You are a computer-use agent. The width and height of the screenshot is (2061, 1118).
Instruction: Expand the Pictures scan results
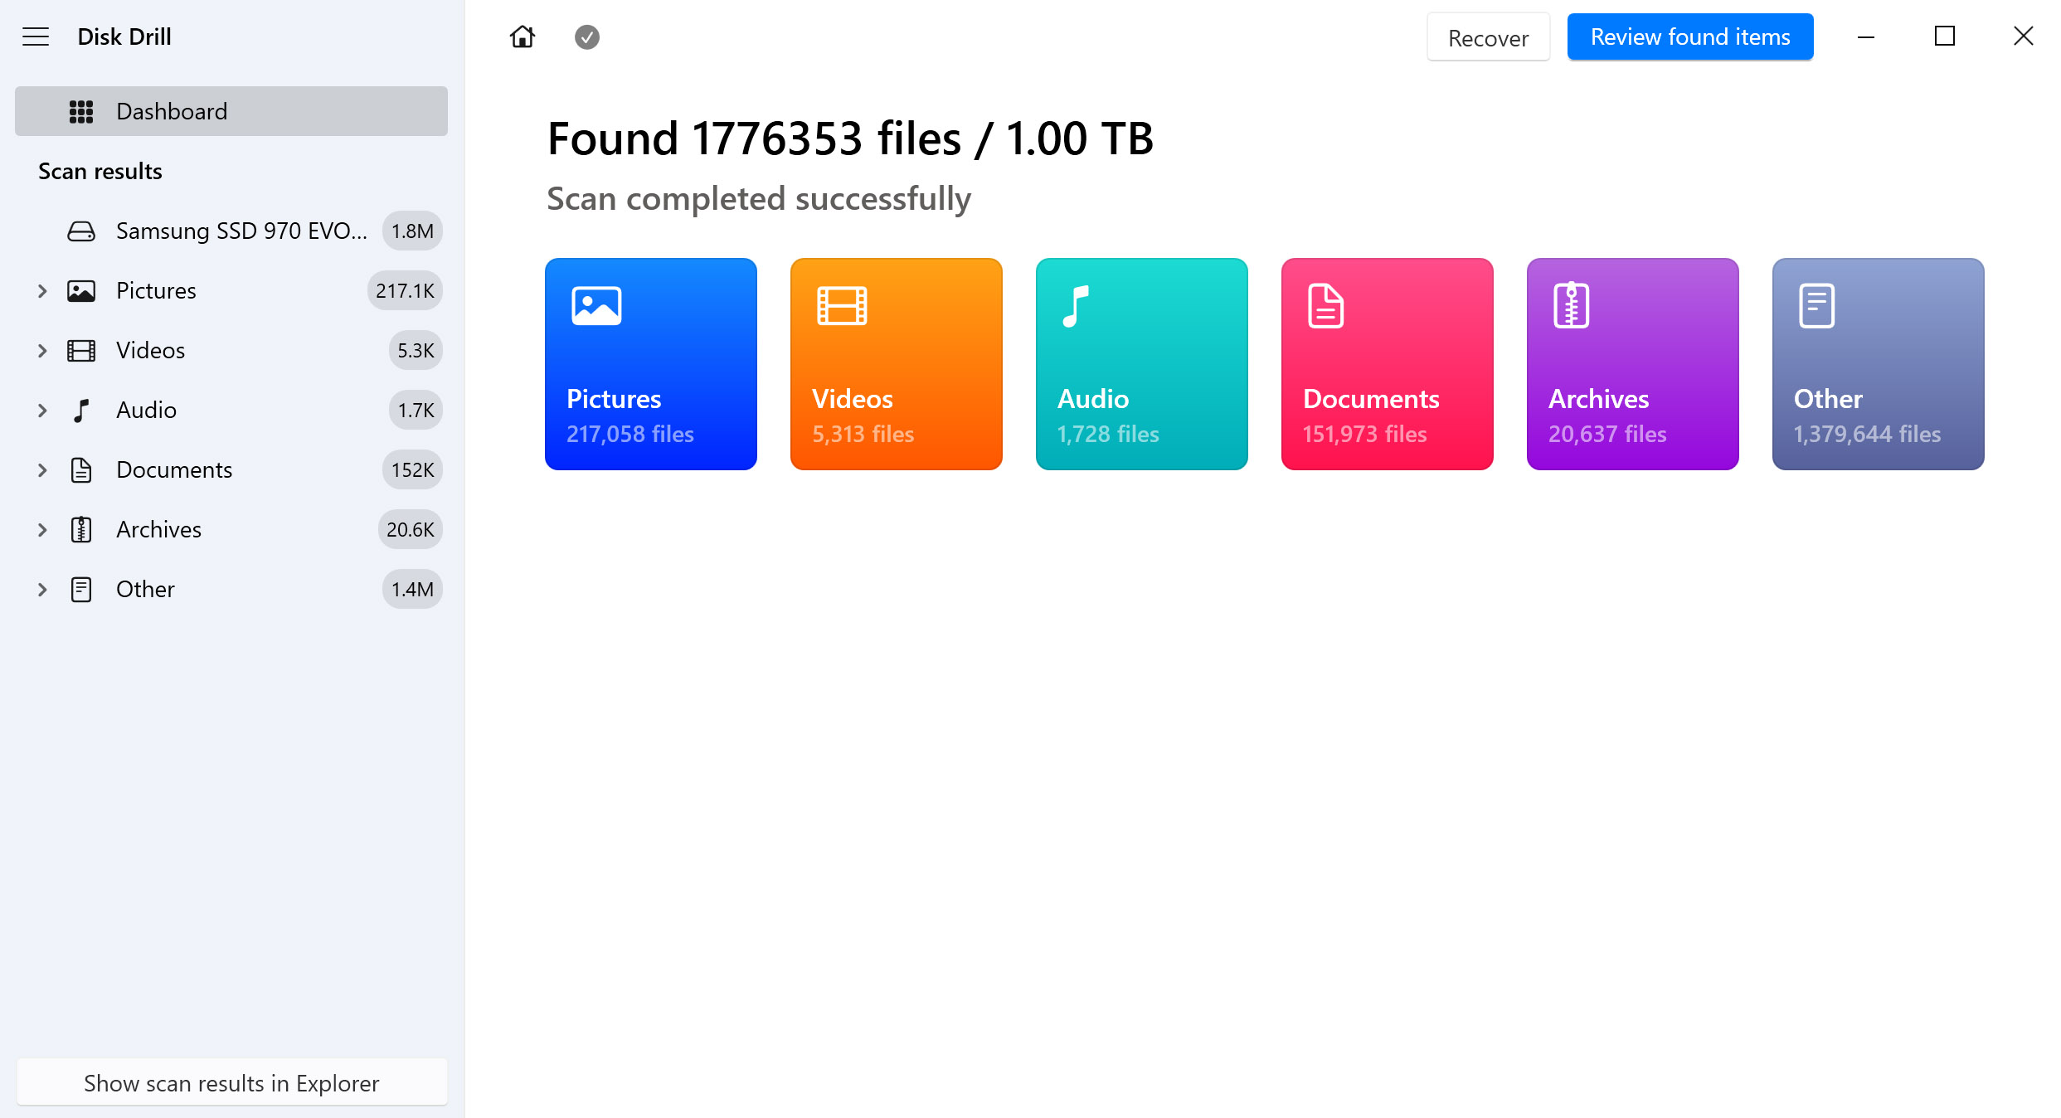point(42,290)
